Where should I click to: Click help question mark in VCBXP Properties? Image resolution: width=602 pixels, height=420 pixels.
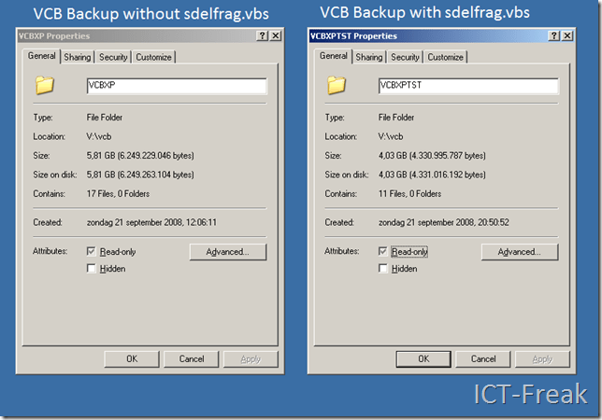(261, 35)
